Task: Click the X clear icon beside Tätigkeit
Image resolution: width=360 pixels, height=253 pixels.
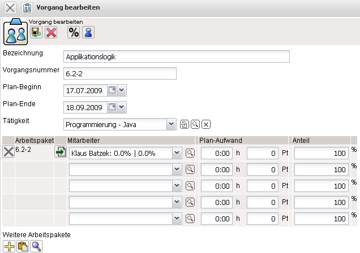Action: (206, 124)
